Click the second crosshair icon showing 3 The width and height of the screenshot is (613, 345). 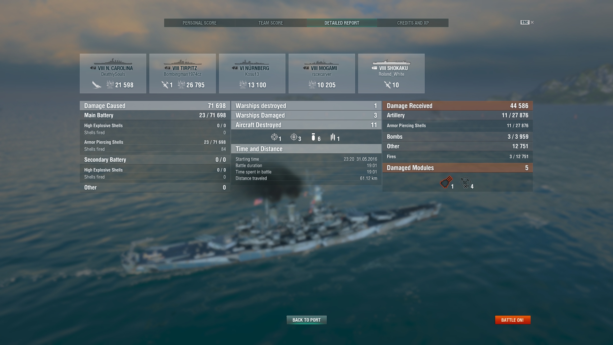tap(294, 137)
